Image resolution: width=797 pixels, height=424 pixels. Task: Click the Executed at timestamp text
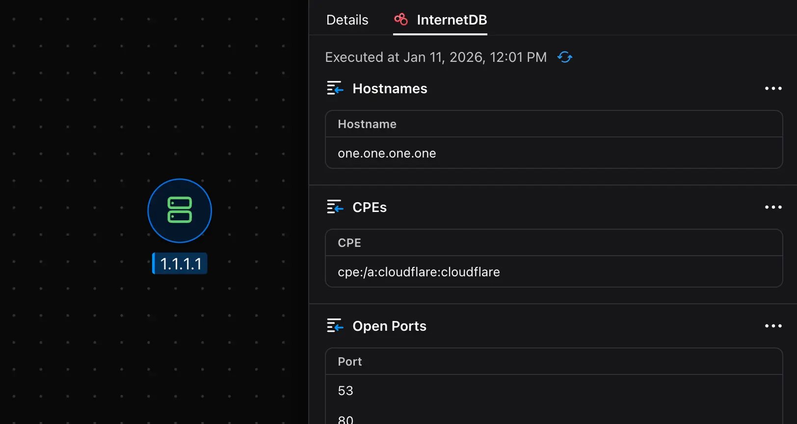(436, 57)
